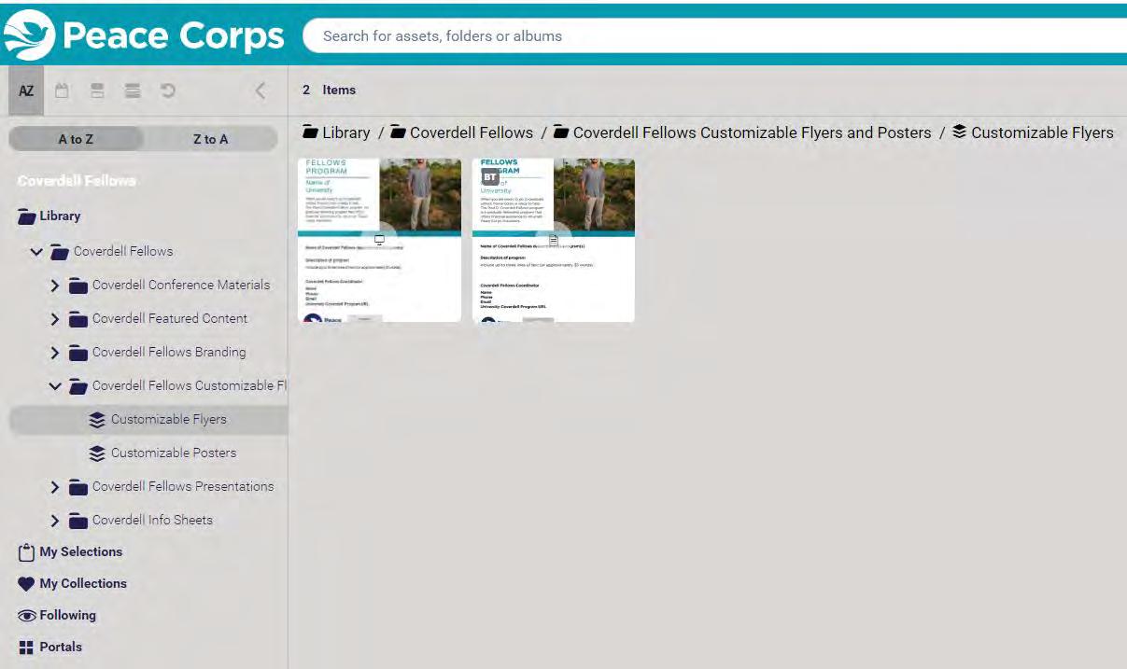
Task: Sort folders Z to A
Action: tap(210, 139)
